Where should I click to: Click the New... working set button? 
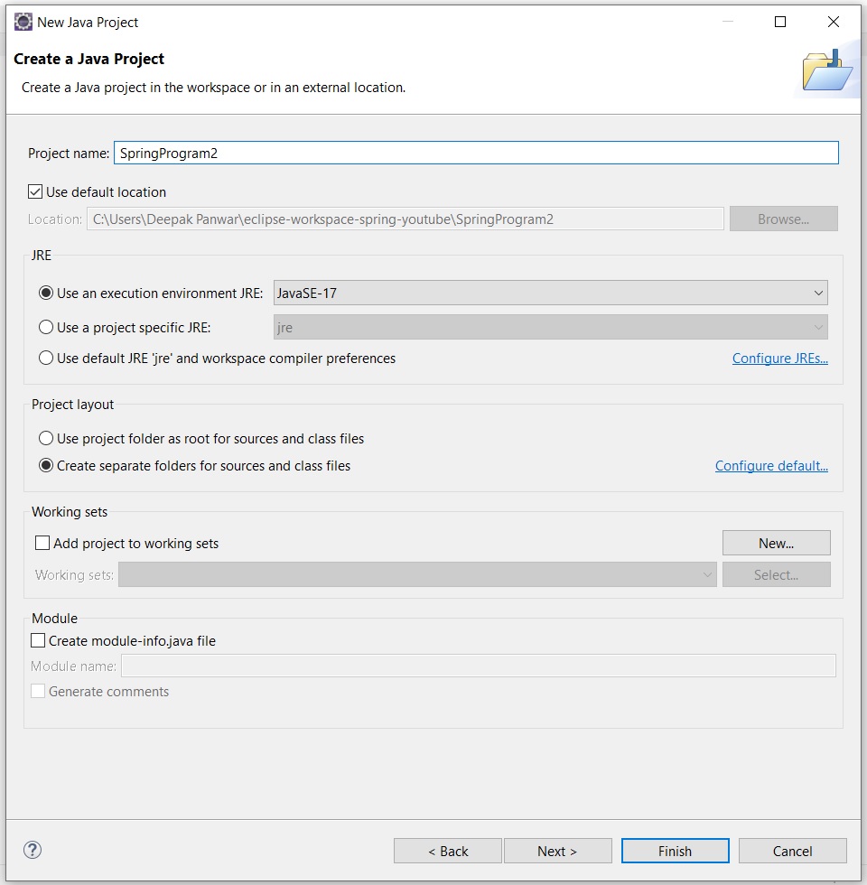[x=776, y=543]
